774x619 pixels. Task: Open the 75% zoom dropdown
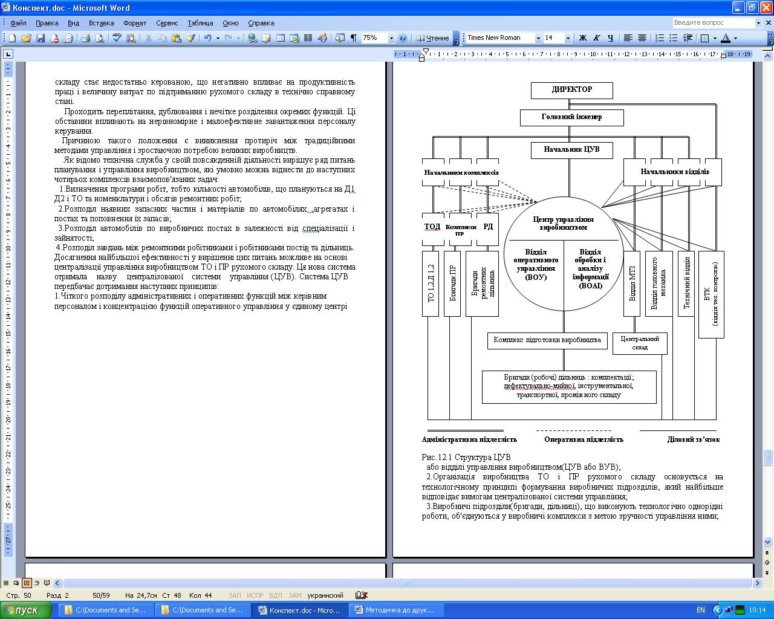(391, 38)
